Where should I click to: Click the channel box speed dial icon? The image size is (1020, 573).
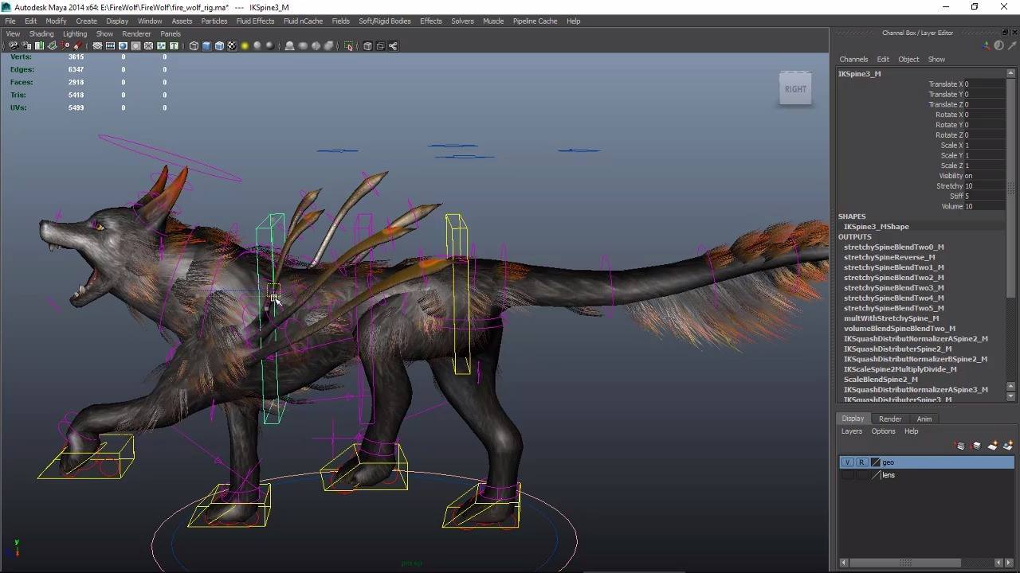coord(998,45)
